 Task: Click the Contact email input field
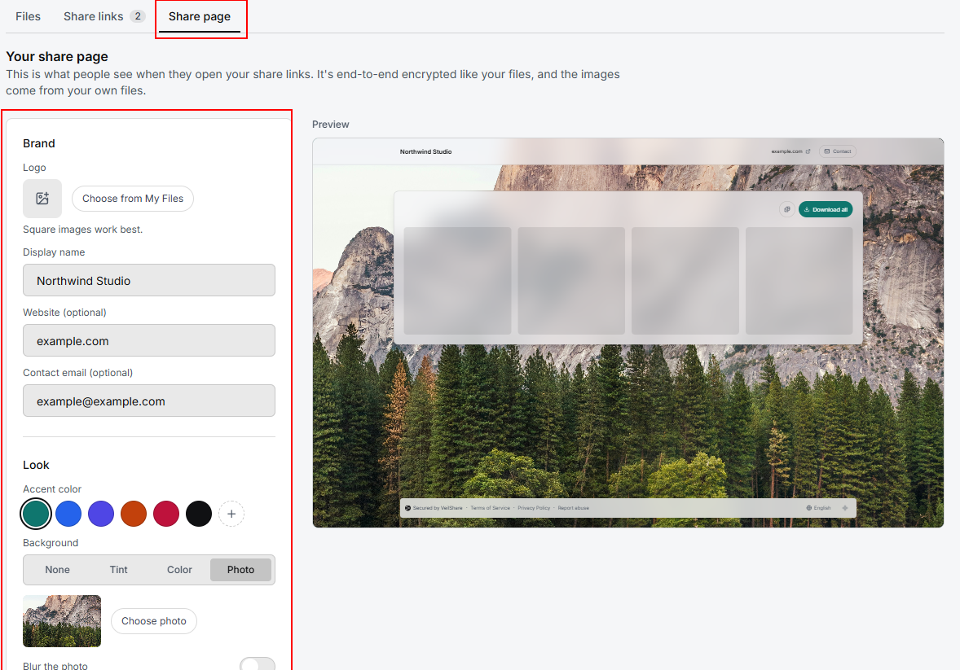pyautogui.click(x=149, y=401)
